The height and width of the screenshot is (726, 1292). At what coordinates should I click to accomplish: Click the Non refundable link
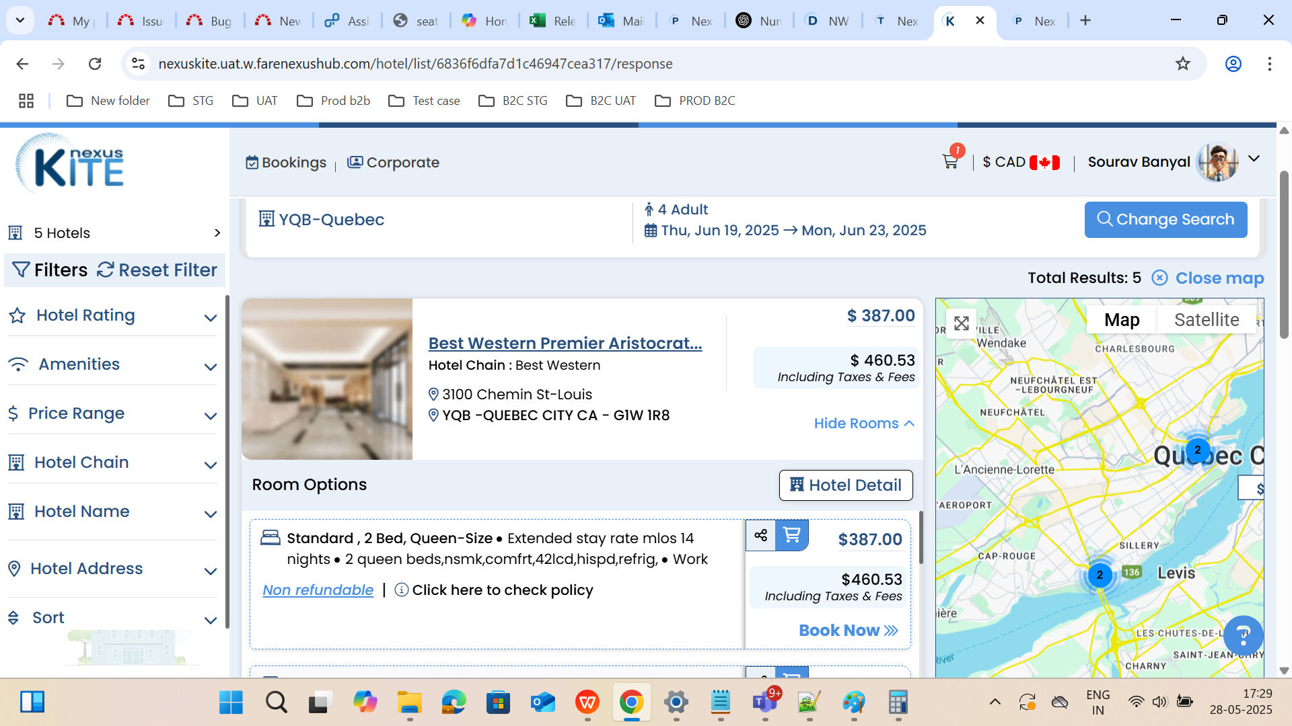point(318,590)
